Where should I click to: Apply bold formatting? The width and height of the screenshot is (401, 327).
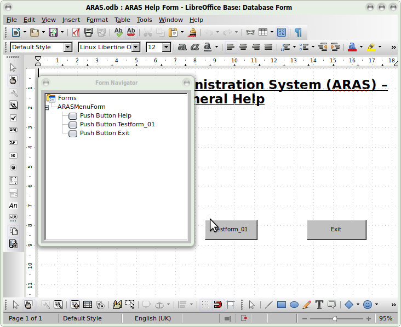click(x=182, y=47)
